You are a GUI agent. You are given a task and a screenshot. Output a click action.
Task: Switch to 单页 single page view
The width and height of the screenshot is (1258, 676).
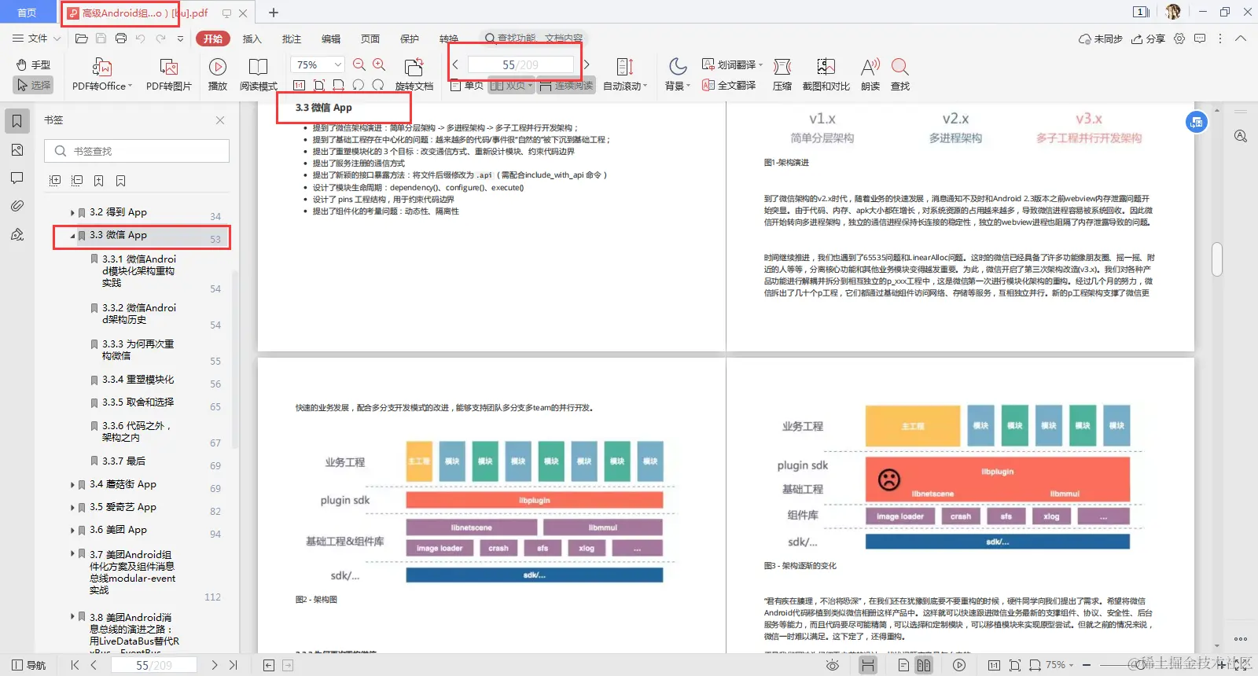point(467,86)
